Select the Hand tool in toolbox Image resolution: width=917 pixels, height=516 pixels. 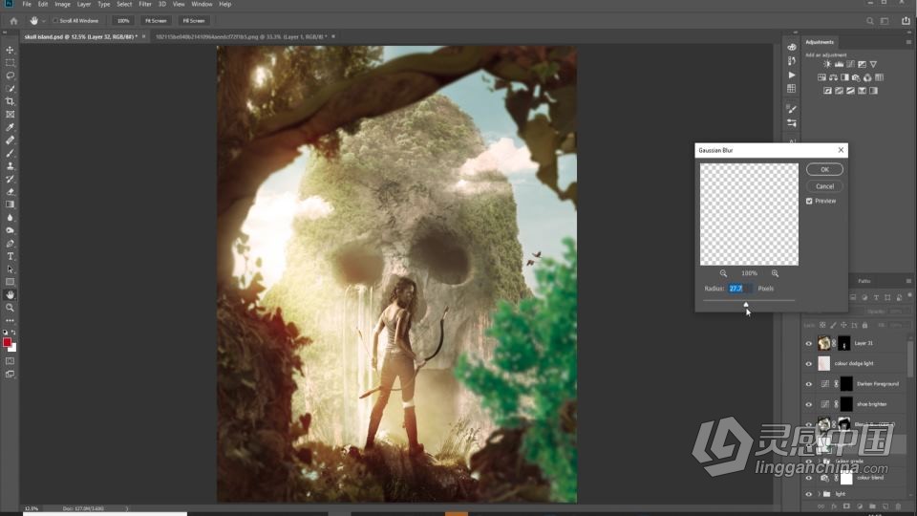[x=10, y=295]
